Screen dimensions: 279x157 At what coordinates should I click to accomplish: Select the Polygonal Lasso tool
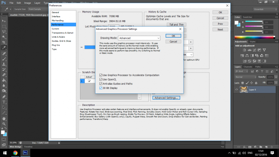(x=4, y=32)
